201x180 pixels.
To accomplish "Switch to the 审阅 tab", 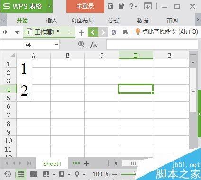I will [x=172, y=20].
